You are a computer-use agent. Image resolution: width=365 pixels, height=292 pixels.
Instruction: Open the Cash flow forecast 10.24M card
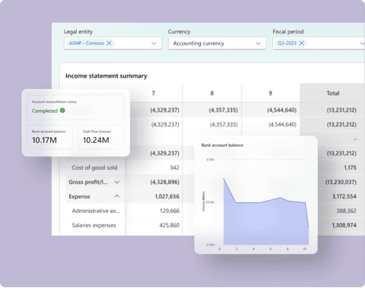tap(101, 137)
